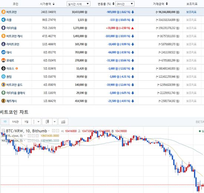The image size is (204, 193).
Task: Click the Bitcoin Cash icon beside 비트코인 캐시
Action: 3,36
